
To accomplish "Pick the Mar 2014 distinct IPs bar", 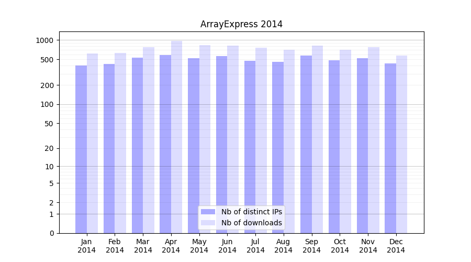I will click(137, 146).
